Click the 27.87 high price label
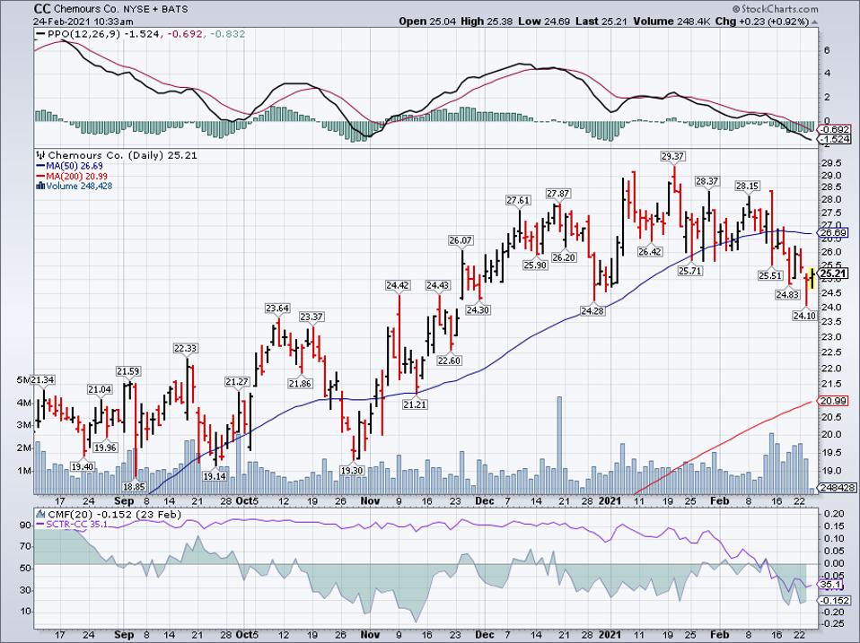Screen dimensions: 860x643 pos(557,194)
